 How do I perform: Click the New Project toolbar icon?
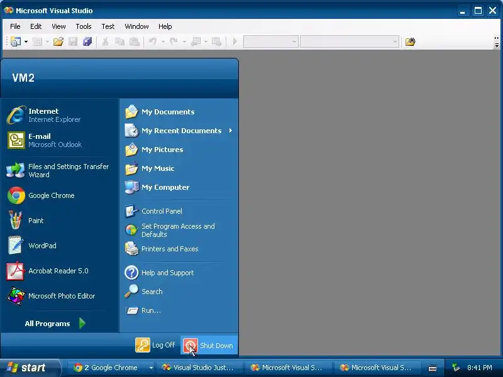point(15,41)
